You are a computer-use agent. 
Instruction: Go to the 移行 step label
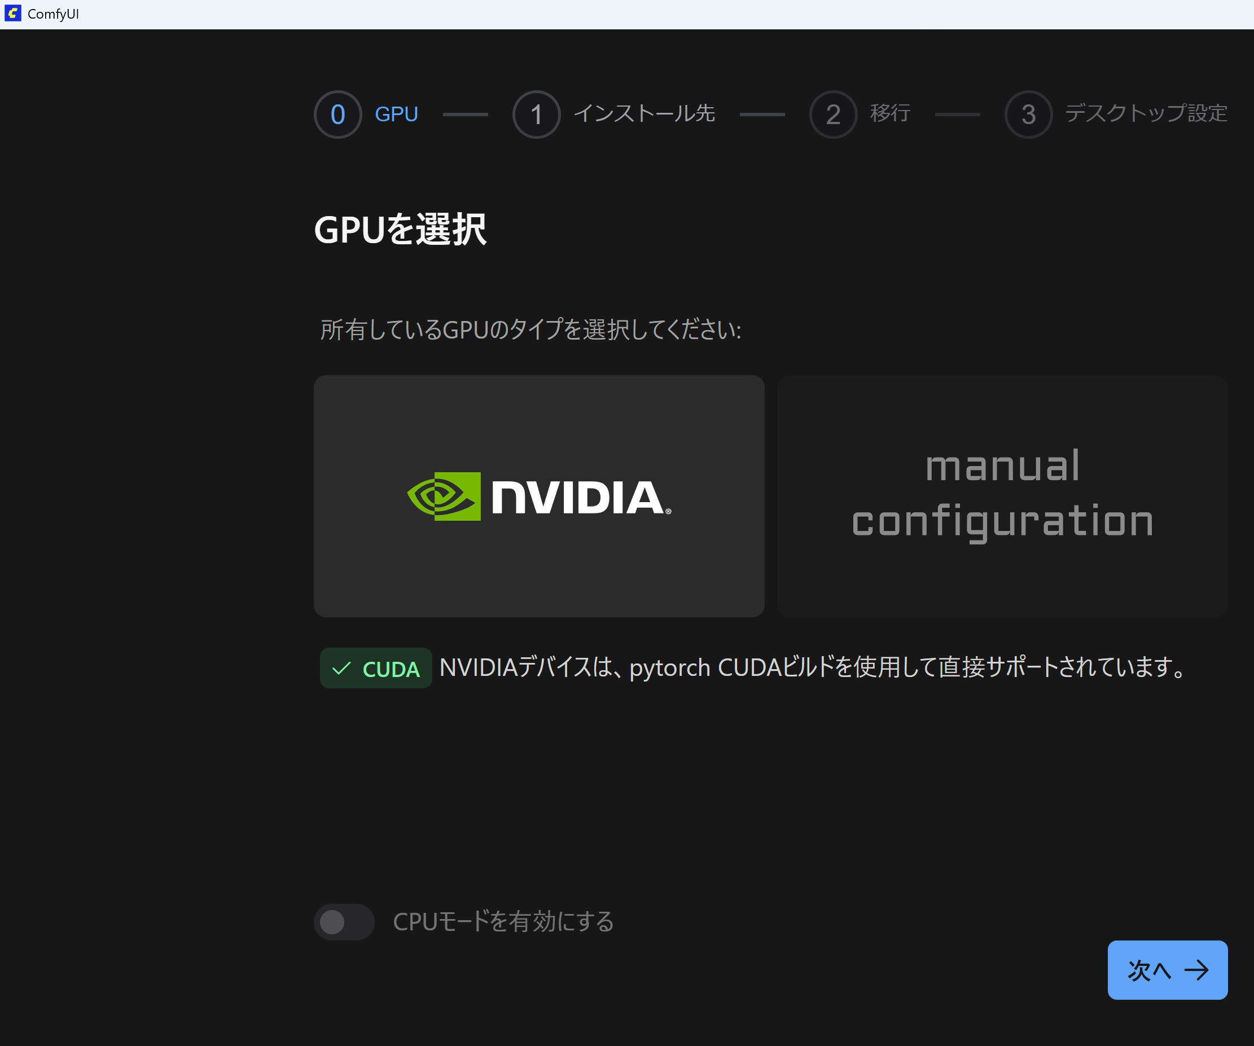[x=889, y=113]
